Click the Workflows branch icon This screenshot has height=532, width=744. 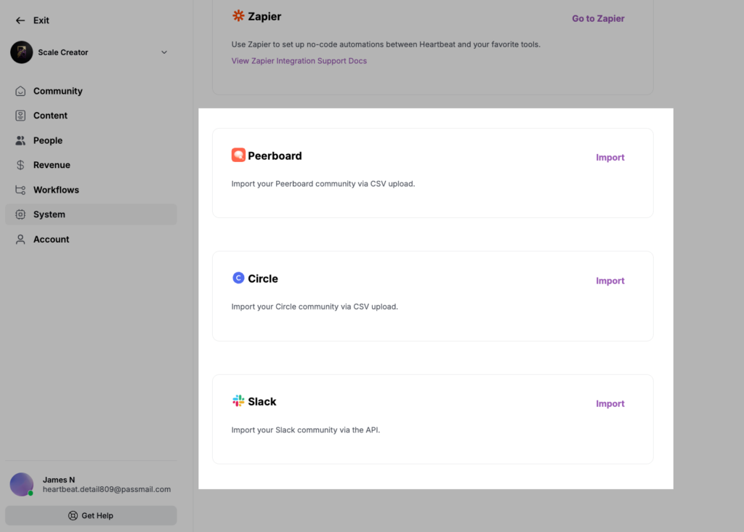(20, 190)
